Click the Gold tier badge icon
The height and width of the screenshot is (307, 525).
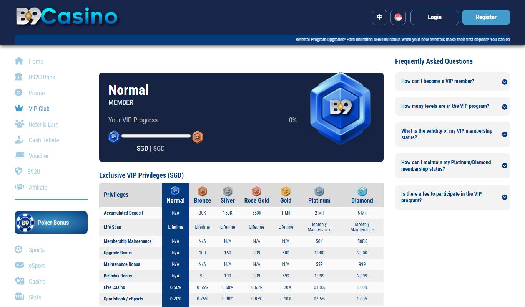click(286, 191)
